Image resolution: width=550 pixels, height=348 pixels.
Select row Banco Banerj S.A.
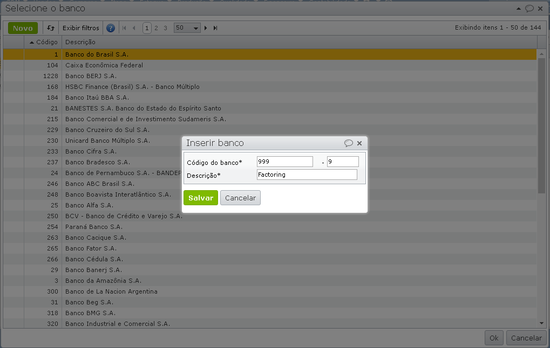(270, 270)
